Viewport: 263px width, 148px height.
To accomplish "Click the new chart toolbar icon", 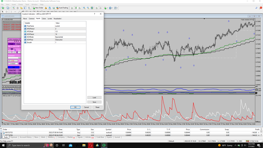I will pyautogui.click(x=3, y=8).
